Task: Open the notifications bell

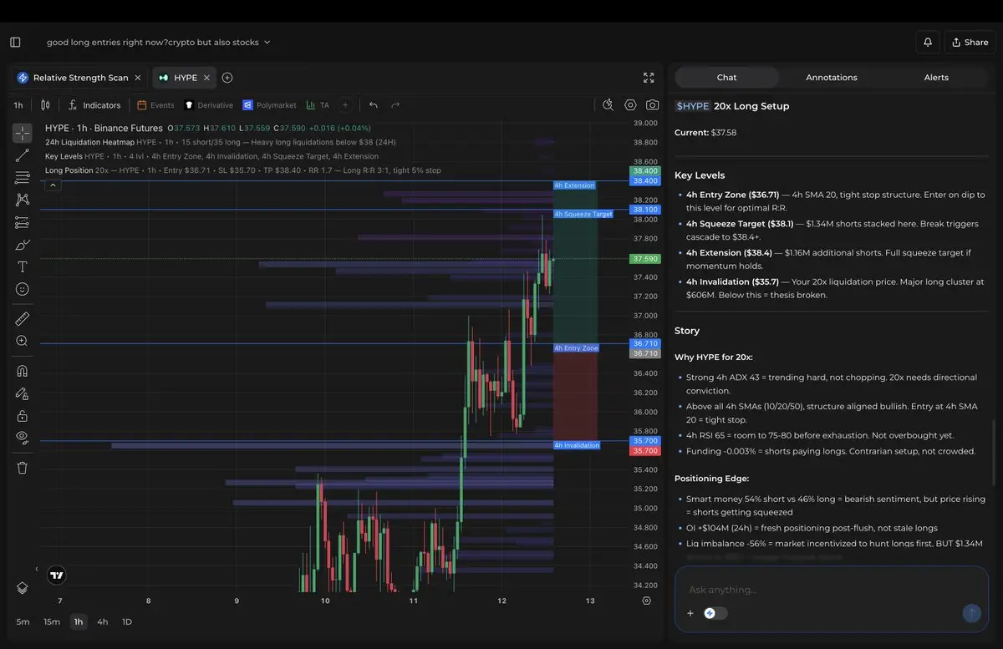Action: pyautogui.click(x=928, y=42)
